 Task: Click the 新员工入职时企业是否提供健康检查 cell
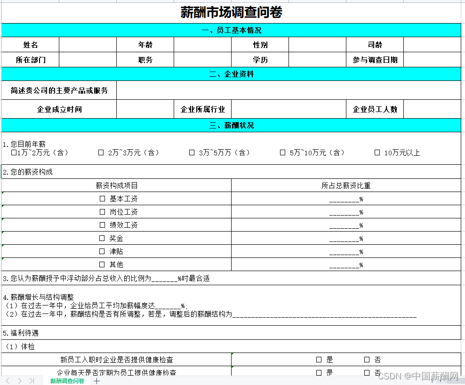(117, 360)
